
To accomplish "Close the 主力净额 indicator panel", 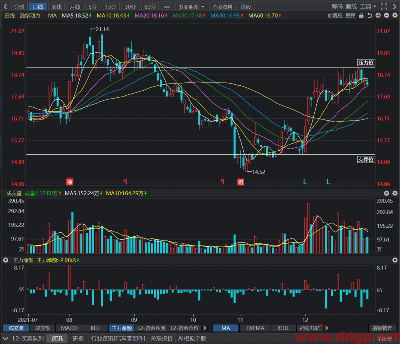I will point(395,260).
